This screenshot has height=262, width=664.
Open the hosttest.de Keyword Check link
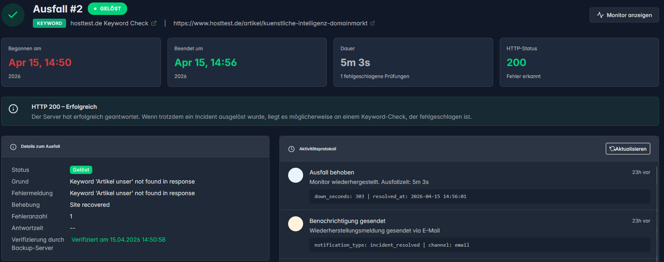109,23
